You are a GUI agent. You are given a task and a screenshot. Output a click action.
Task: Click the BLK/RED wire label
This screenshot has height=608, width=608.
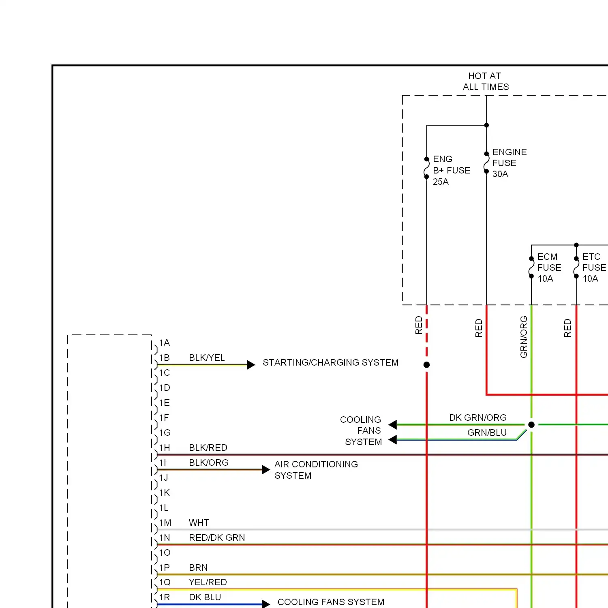click(x=208, y=448)
